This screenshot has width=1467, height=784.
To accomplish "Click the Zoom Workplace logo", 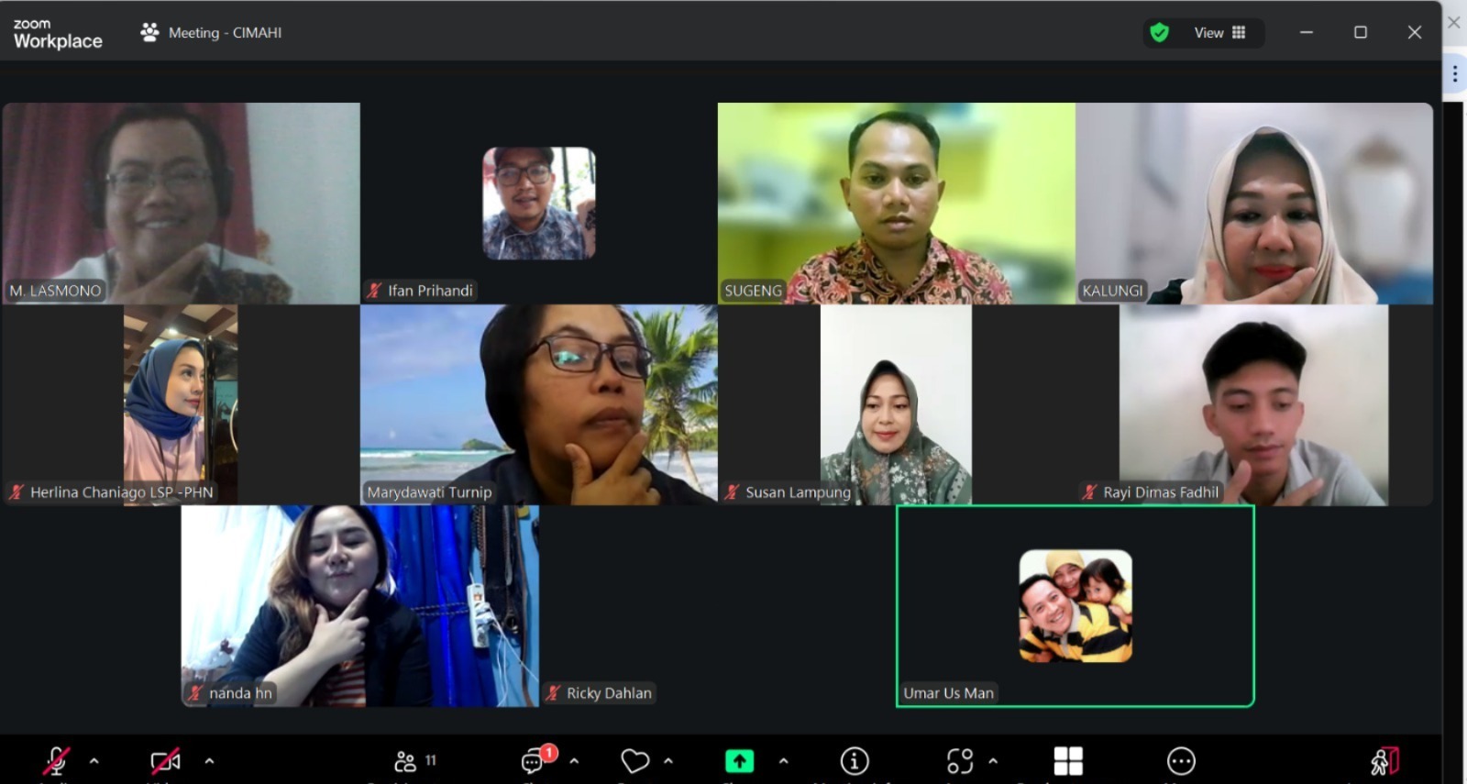I will tap(57, 34).
